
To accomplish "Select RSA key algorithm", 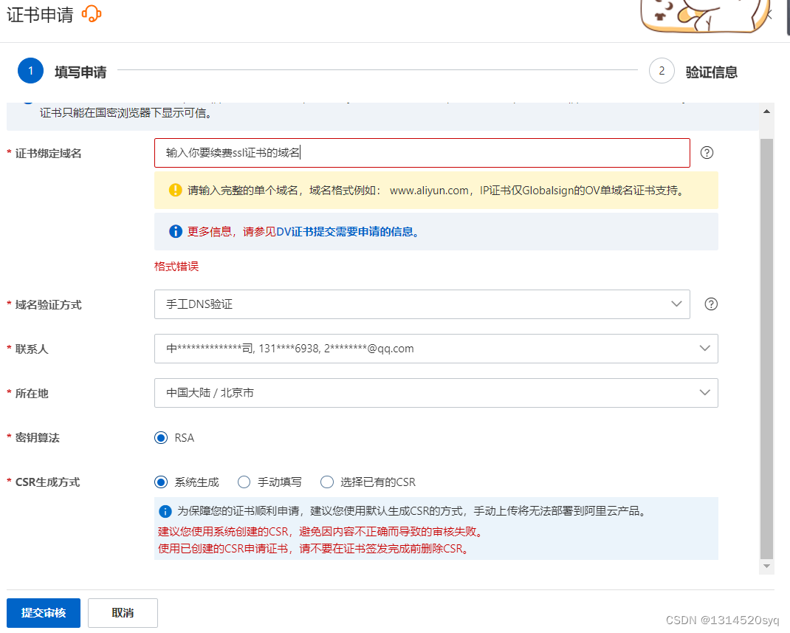I will coord(161,437).
